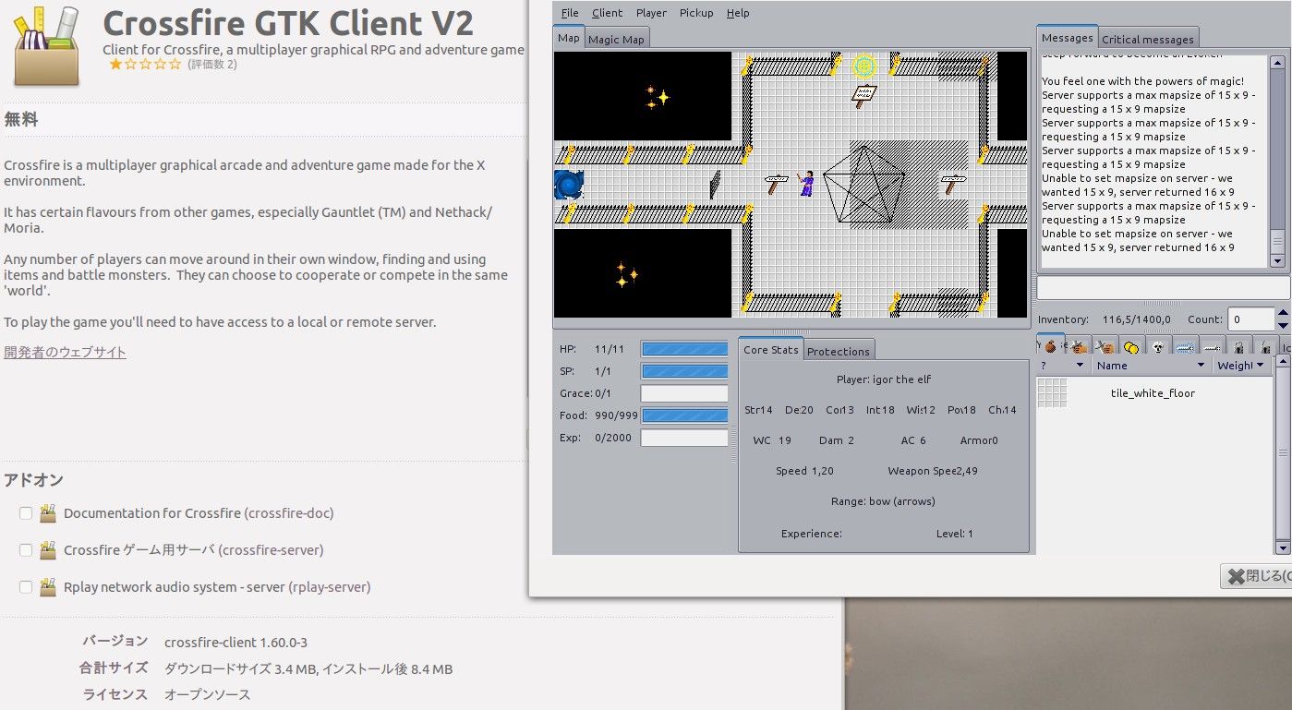Click the Messages scrollbar up arrow
This screenshot has width=1292, height=710.
pyautogui.click(x=1277, y=64)
